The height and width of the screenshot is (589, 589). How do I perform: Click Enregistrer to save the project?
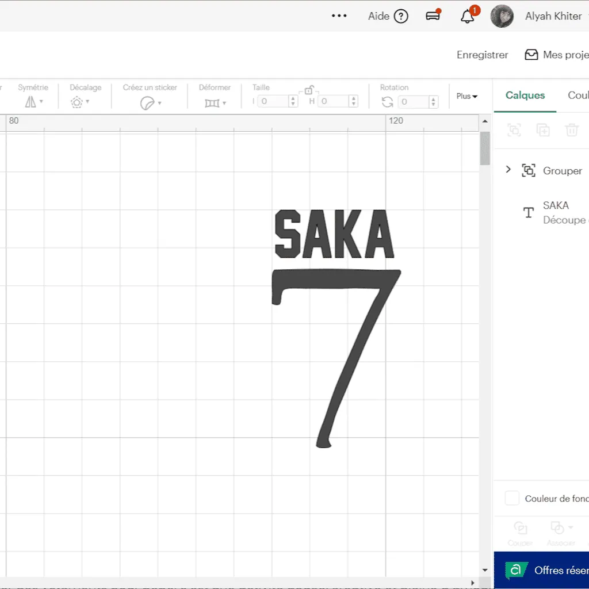(x=482, y=55)
